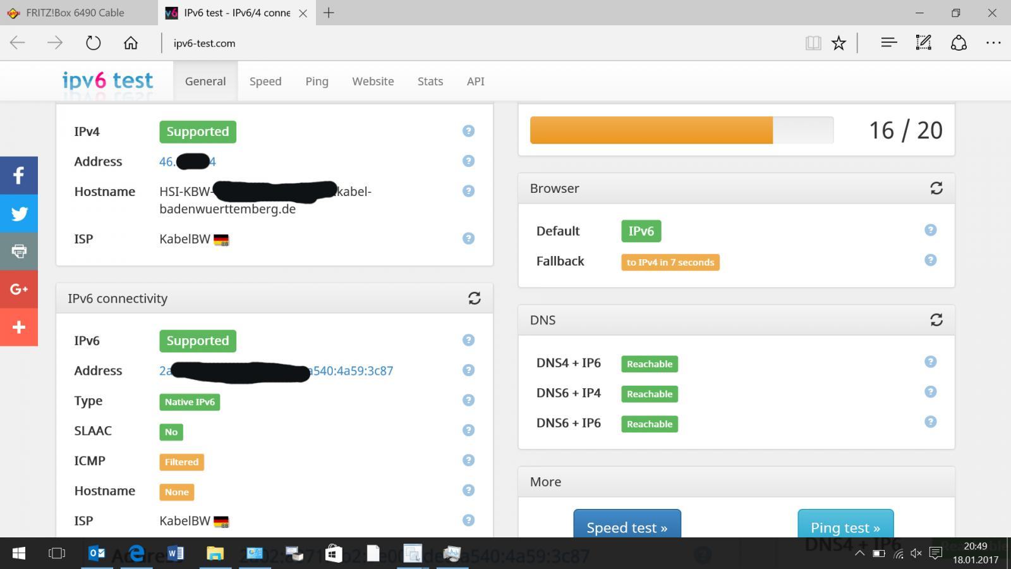Screen dimensions: 1011x569
Task: Make a web note with pen icon
Action: (x=924, y=43)
